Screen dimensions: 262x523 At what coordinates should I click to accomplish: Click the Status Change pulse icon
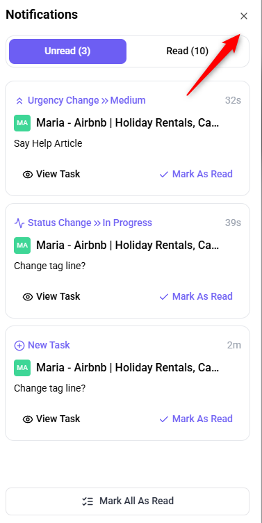coord(19,223)
